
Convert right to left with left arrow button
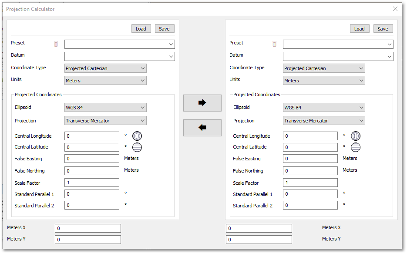click(202, 128)
